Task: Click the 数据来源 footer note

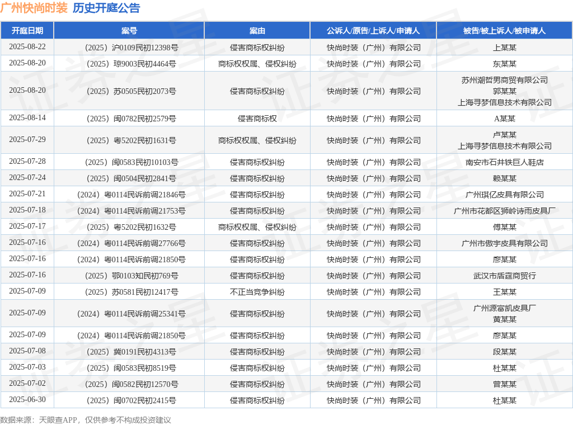Action: click(x=86, y=420)
